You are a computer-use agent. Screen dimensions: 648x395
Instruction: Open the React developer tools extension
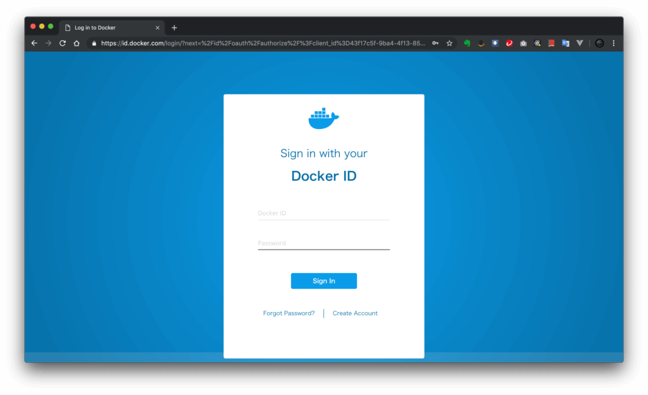[537, 43]
